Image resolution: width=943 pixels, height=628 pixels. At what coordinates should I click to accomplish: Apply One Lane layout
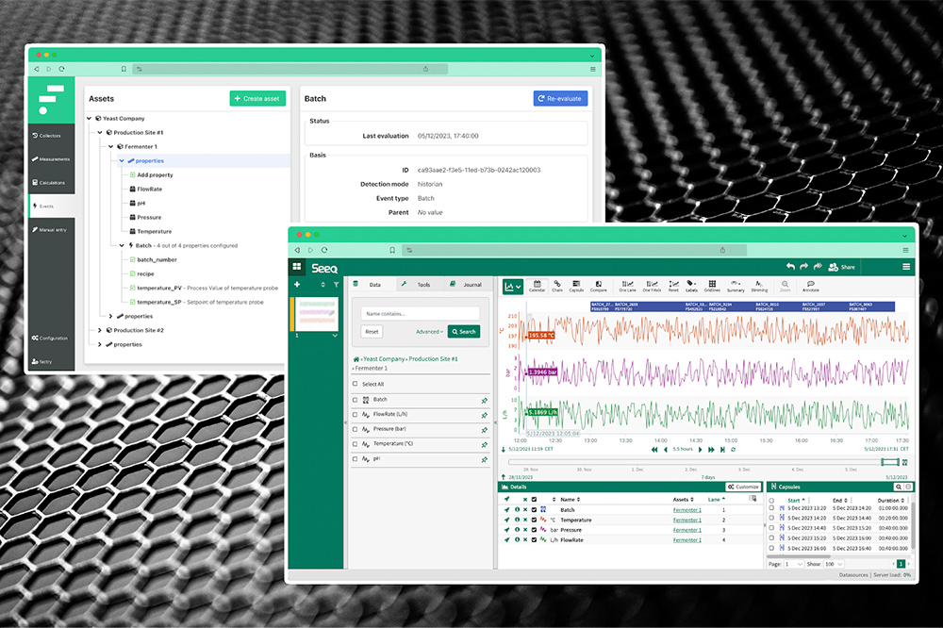tap(627, 286)
